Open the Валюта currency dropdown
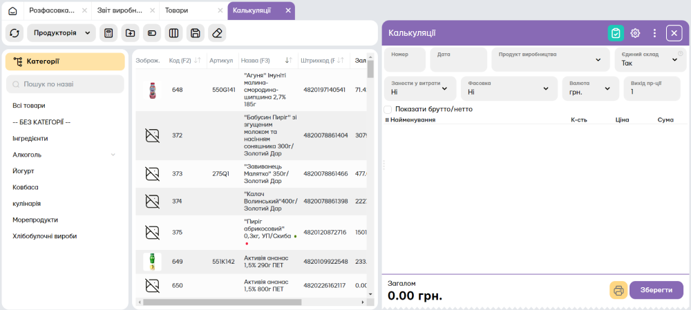The width and height of the screenshot is (691, 310). pos(589,88)
